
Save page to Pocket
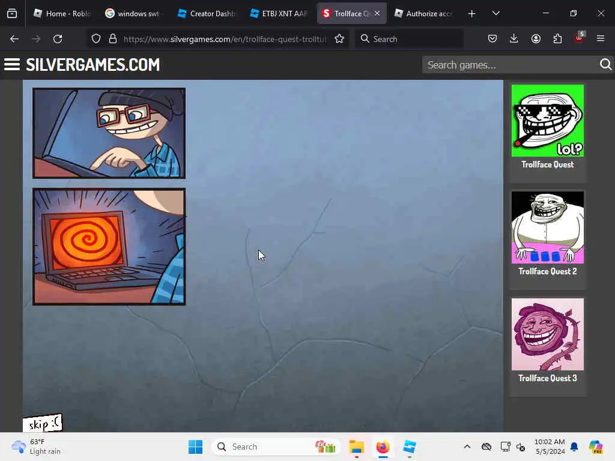492,38
